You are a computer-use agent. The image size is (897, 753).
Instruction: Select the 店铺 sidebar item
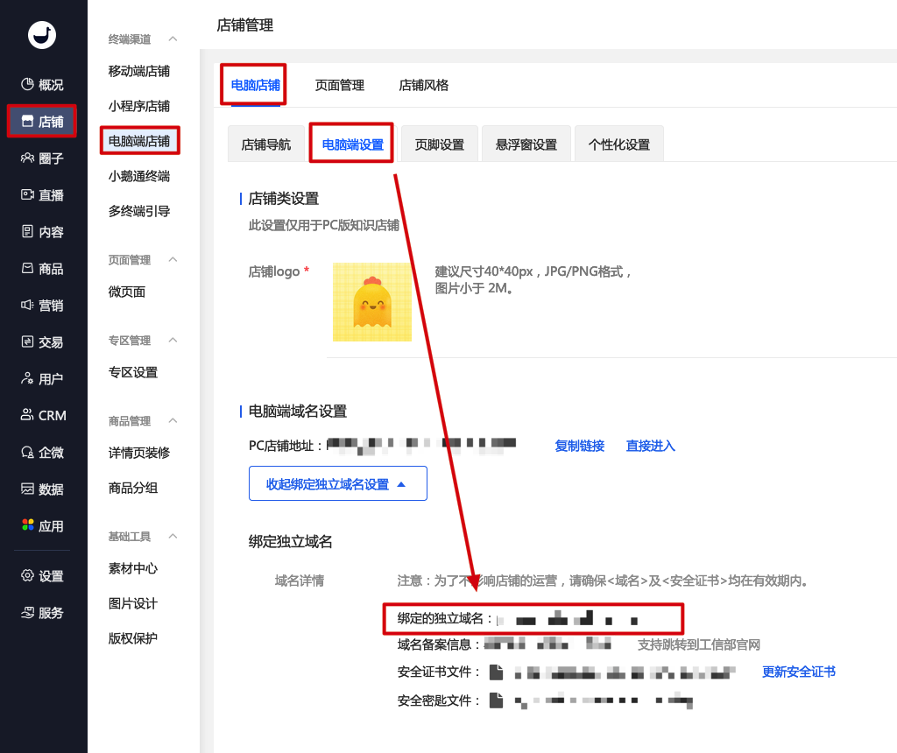pos(42,121)
